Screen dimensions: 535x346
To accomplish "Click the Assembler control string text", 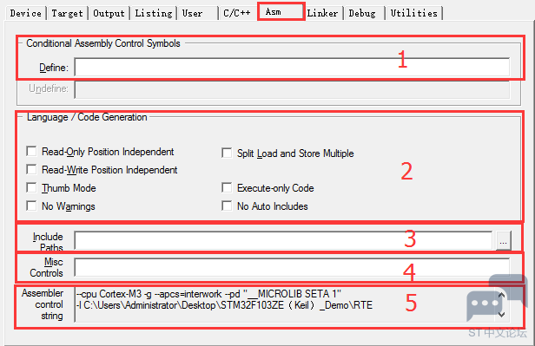I will 285,304.
